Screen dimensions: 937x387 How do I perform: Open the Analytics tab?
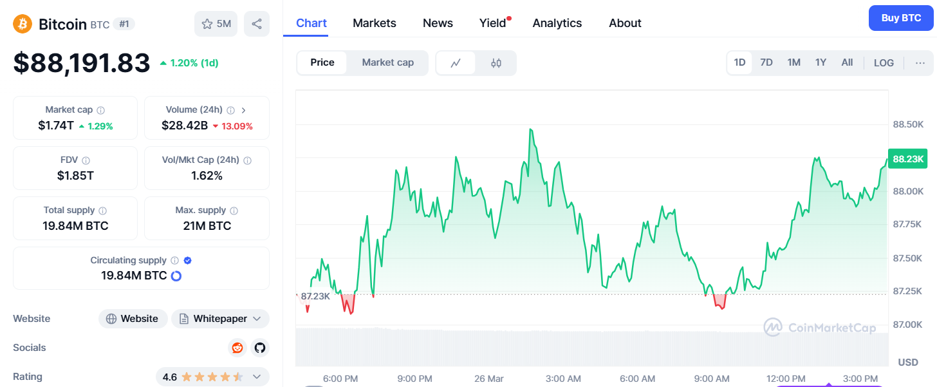(x=557, y=23)
